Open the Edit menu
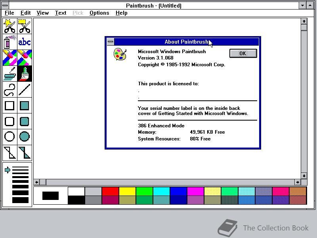Screen dimensions: 317x238 pyautogui.click(x=25, y=13)
